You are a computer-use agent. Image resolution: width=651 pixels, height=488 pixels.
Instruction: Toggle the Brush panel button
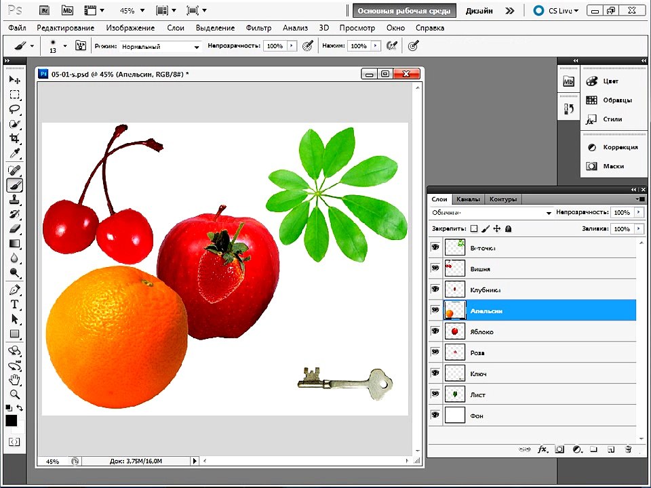click(x=81, y=45)
